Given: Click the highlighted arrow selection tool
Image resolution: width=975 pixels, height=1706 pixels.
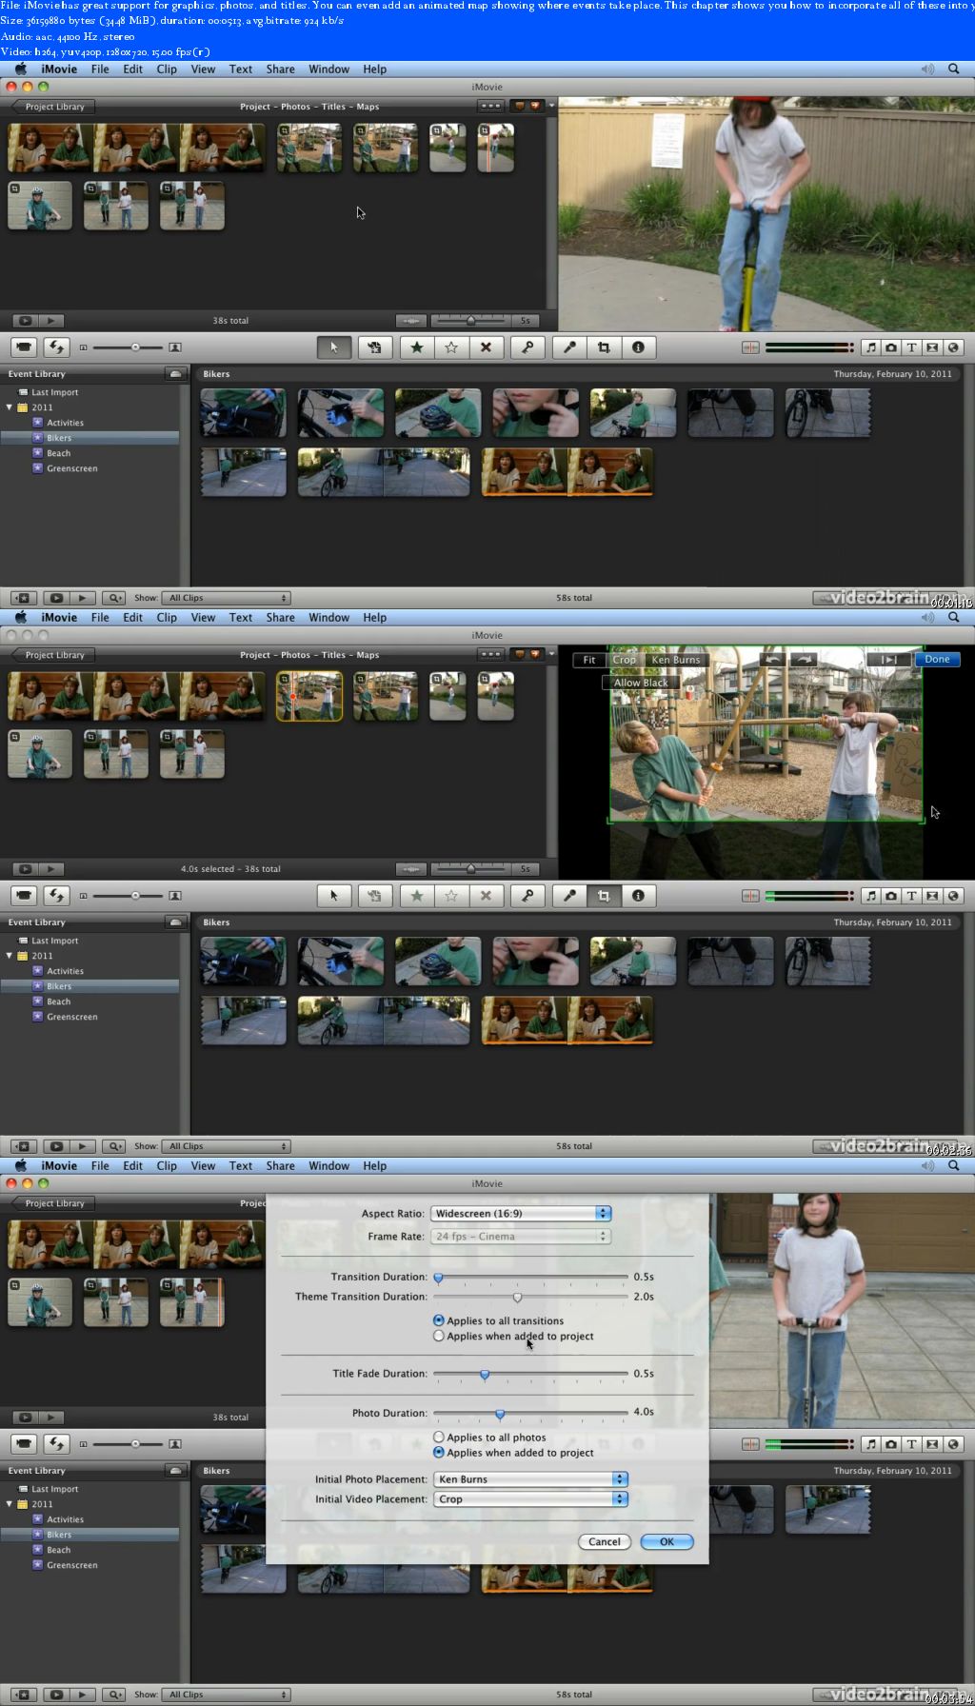Looking at the screenshot, I should pyautogui.click(x=333, y=347).
